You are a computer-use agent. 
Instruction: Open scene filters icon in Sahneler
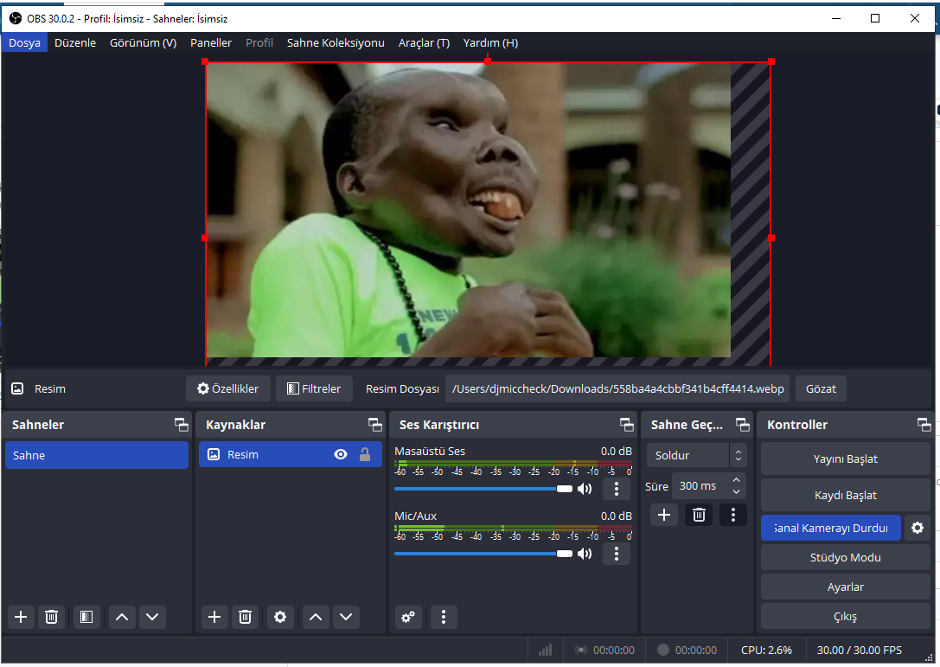click(86, 617)
